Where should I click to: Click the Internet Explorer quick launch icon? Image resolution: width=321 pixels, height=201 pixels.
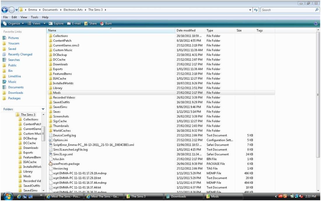point(19,197)
